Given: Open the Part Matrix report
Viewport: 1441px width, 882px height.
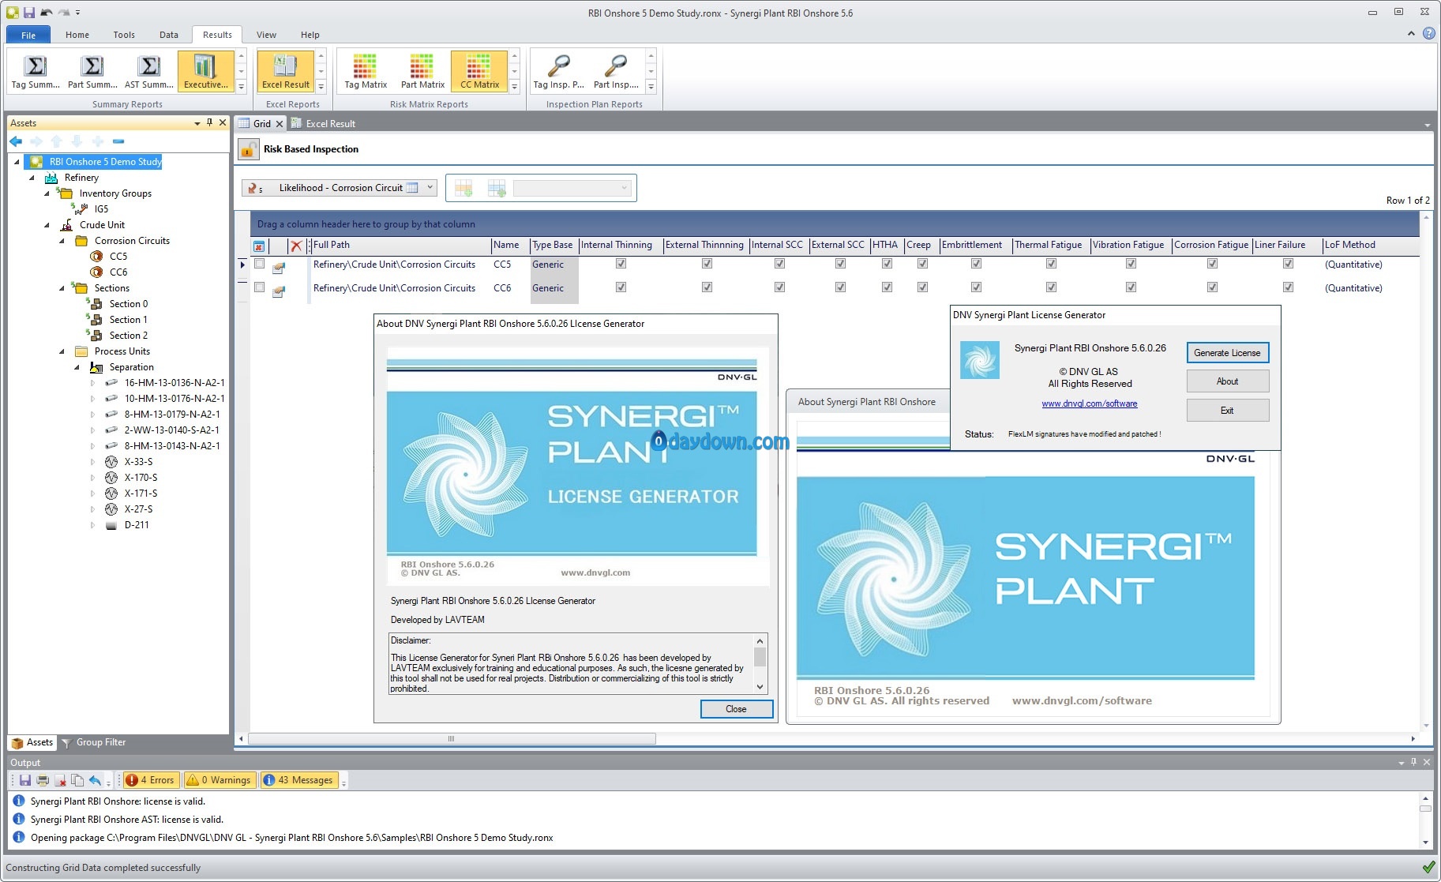Looking at the screenshot, I should point(422,72).
